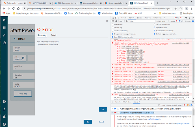Click the blue console settings gear
The image size is (195, 127).
(x=193, y=21)
